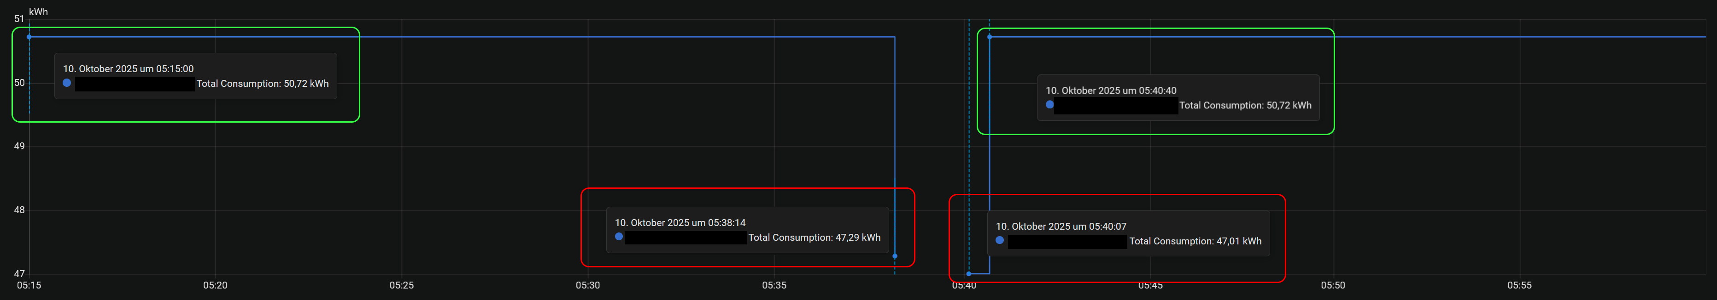Click the blue series dot in 05:38:14 tooltip
1717x300 pixels.
(x=619, y=237)
